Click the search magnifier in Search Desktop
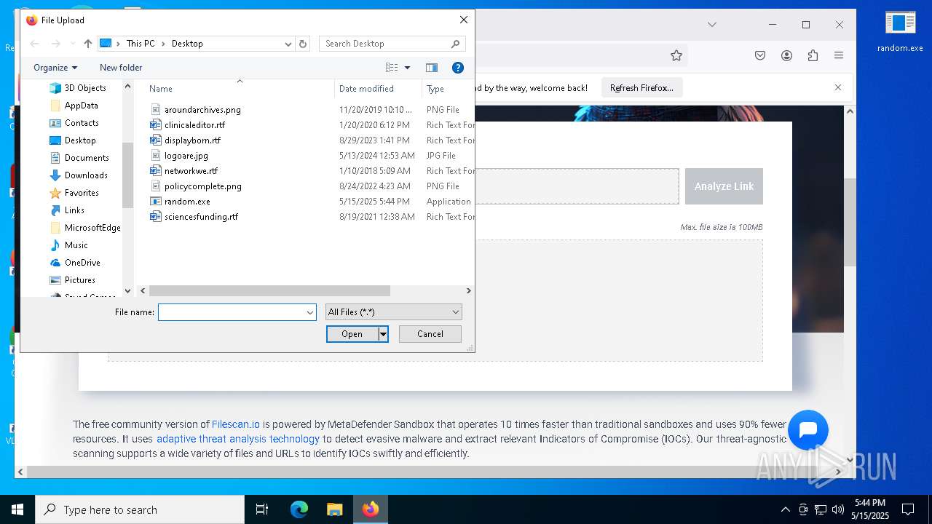The image size is (932, 524). (456, 44)
